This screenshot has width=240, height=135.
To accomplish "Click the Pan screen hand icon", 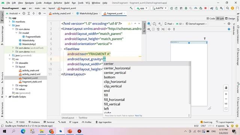I will tap(226, 88).
